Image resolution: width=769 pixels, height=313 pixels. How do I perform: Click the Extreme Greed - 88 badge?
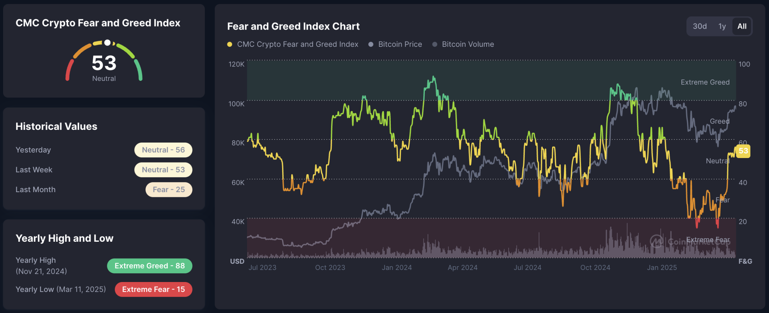click(x=150, y=266)
